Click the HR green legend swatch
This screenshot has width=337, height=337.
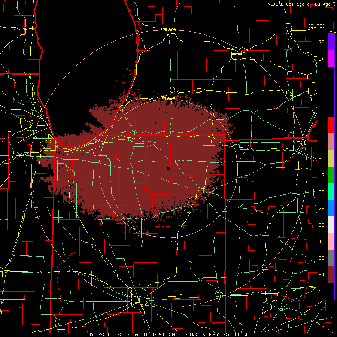coord(331,175)
